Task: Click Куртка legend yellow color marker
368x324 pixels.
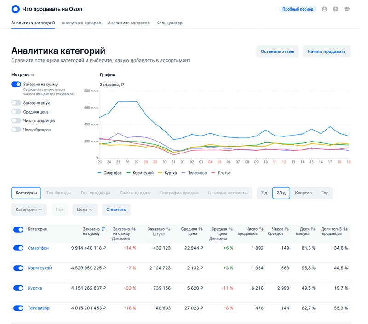Action: click(160, 173)
